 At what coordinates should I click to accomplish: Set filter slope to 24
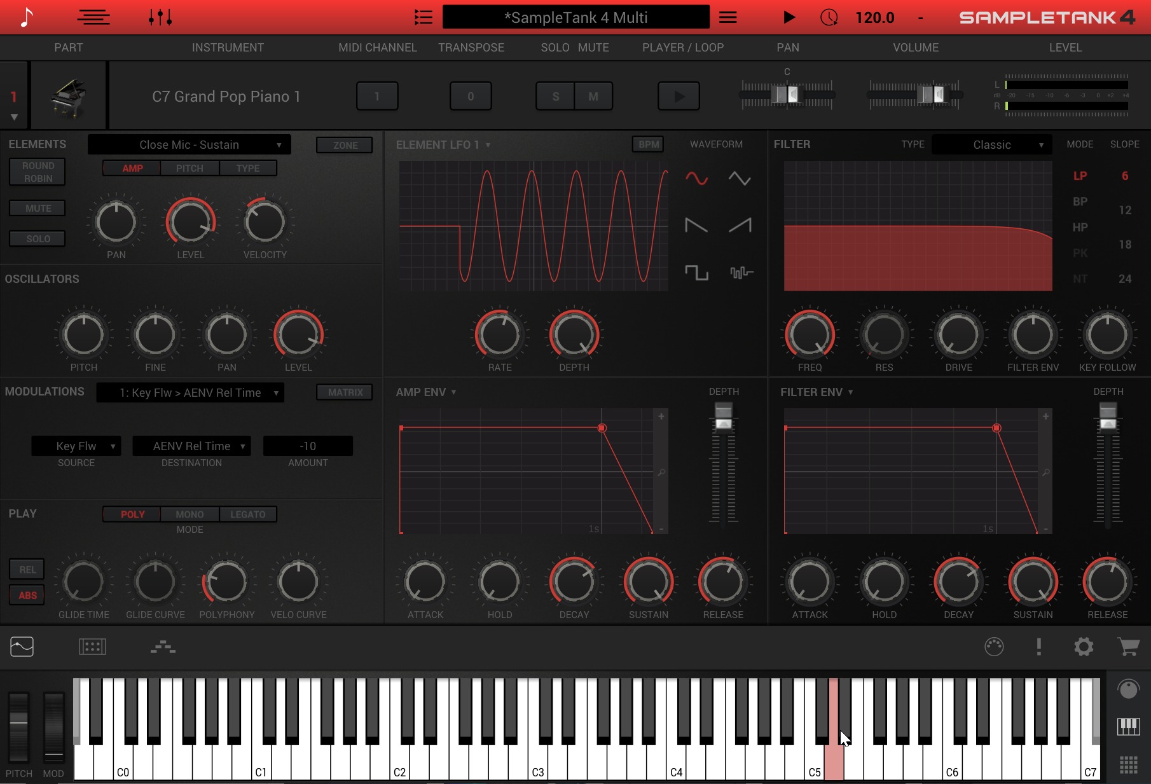[x=1125, y=279]
